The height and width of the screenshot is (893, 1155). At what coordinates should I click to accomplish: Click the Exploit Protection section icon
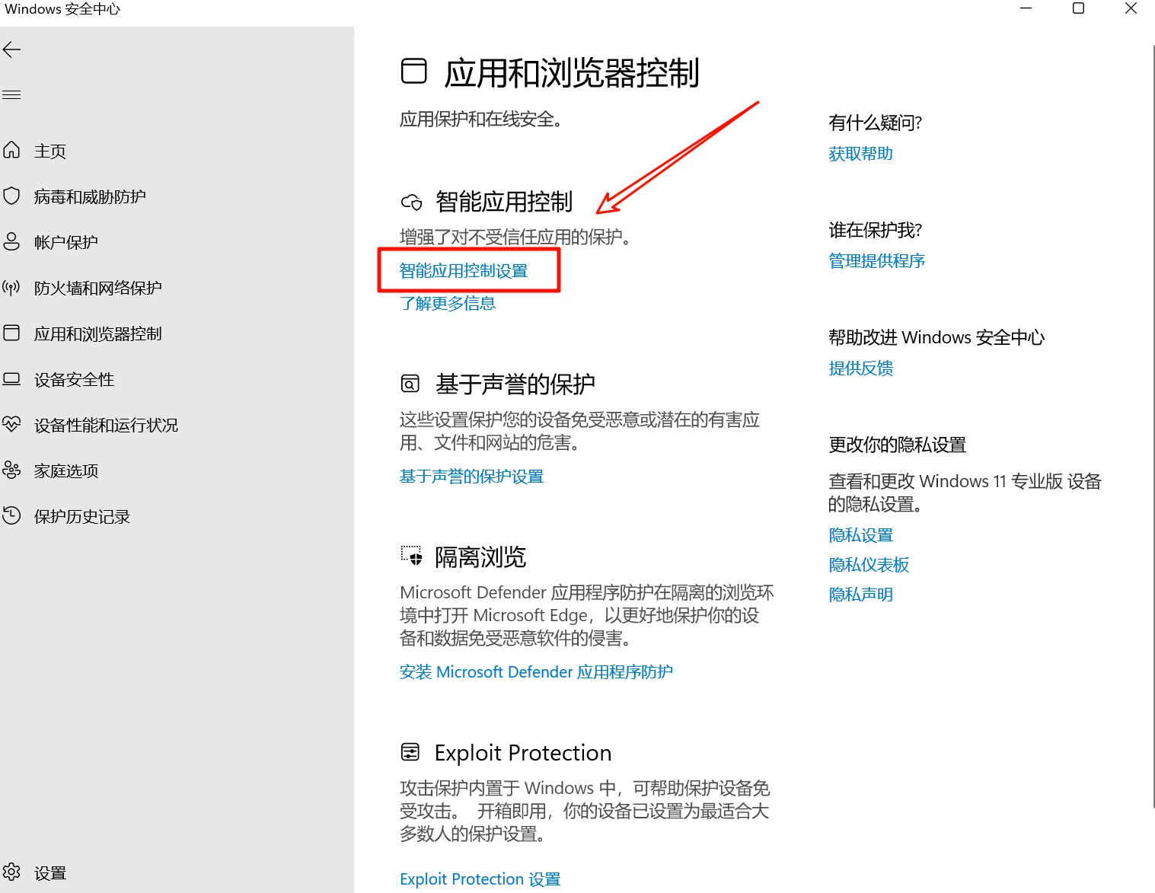(x=410, y=752)
